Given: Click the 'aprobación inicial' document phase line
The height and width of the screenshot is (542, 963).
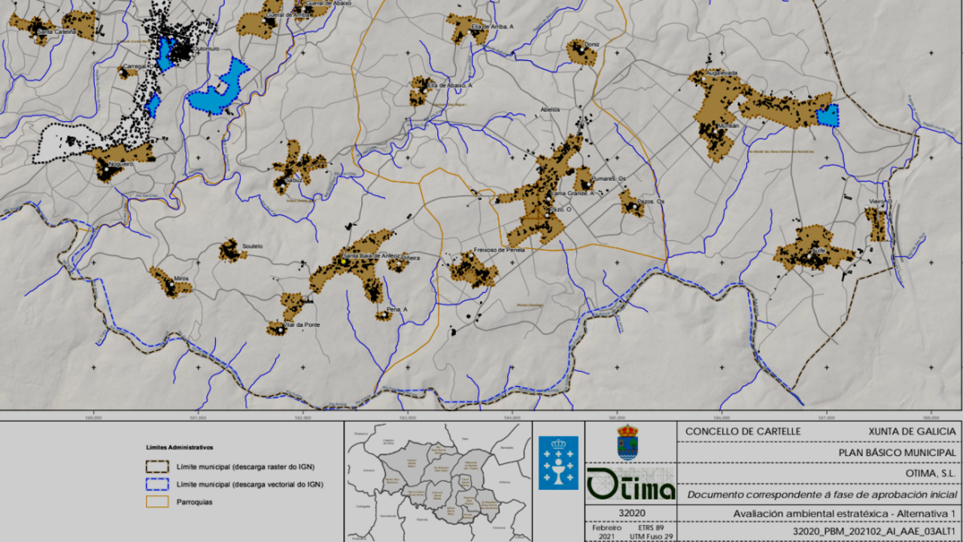Looking at the screenshot, I should coord(822,494).
